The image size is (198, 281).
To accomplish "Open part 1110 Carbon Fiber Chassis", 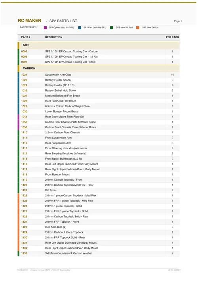I will click(24, 133).
